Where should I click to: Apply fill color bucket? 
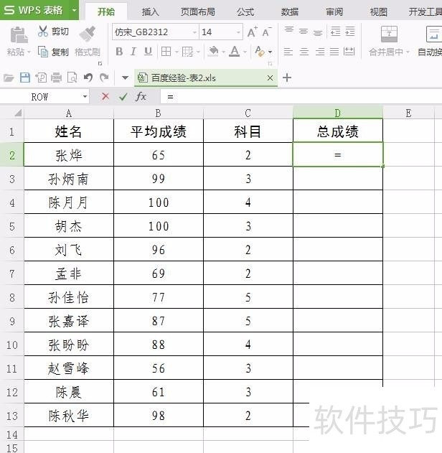[x=213, y=52]
